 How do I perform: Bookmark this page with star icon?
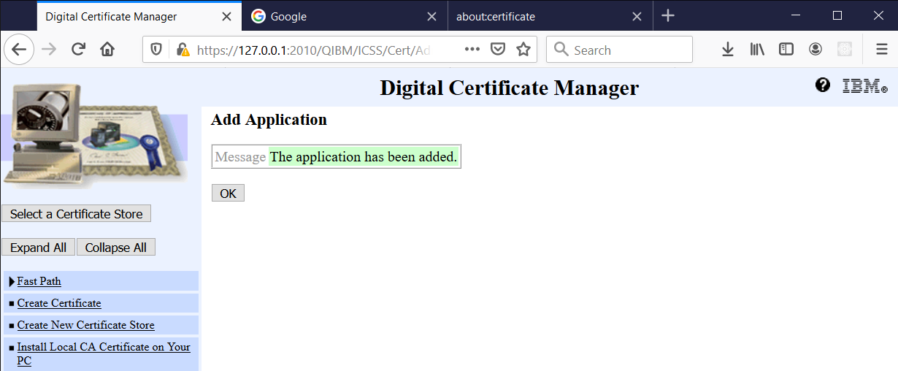(523, 50)
